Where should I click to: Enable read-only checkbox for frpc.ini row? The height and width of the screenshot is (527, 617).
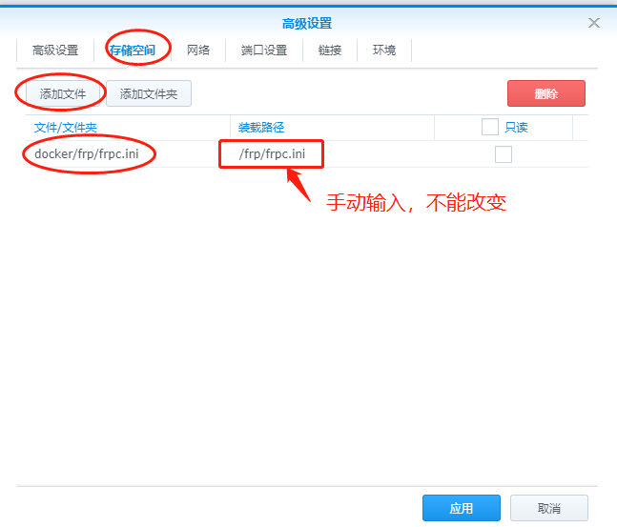point(504,154)
